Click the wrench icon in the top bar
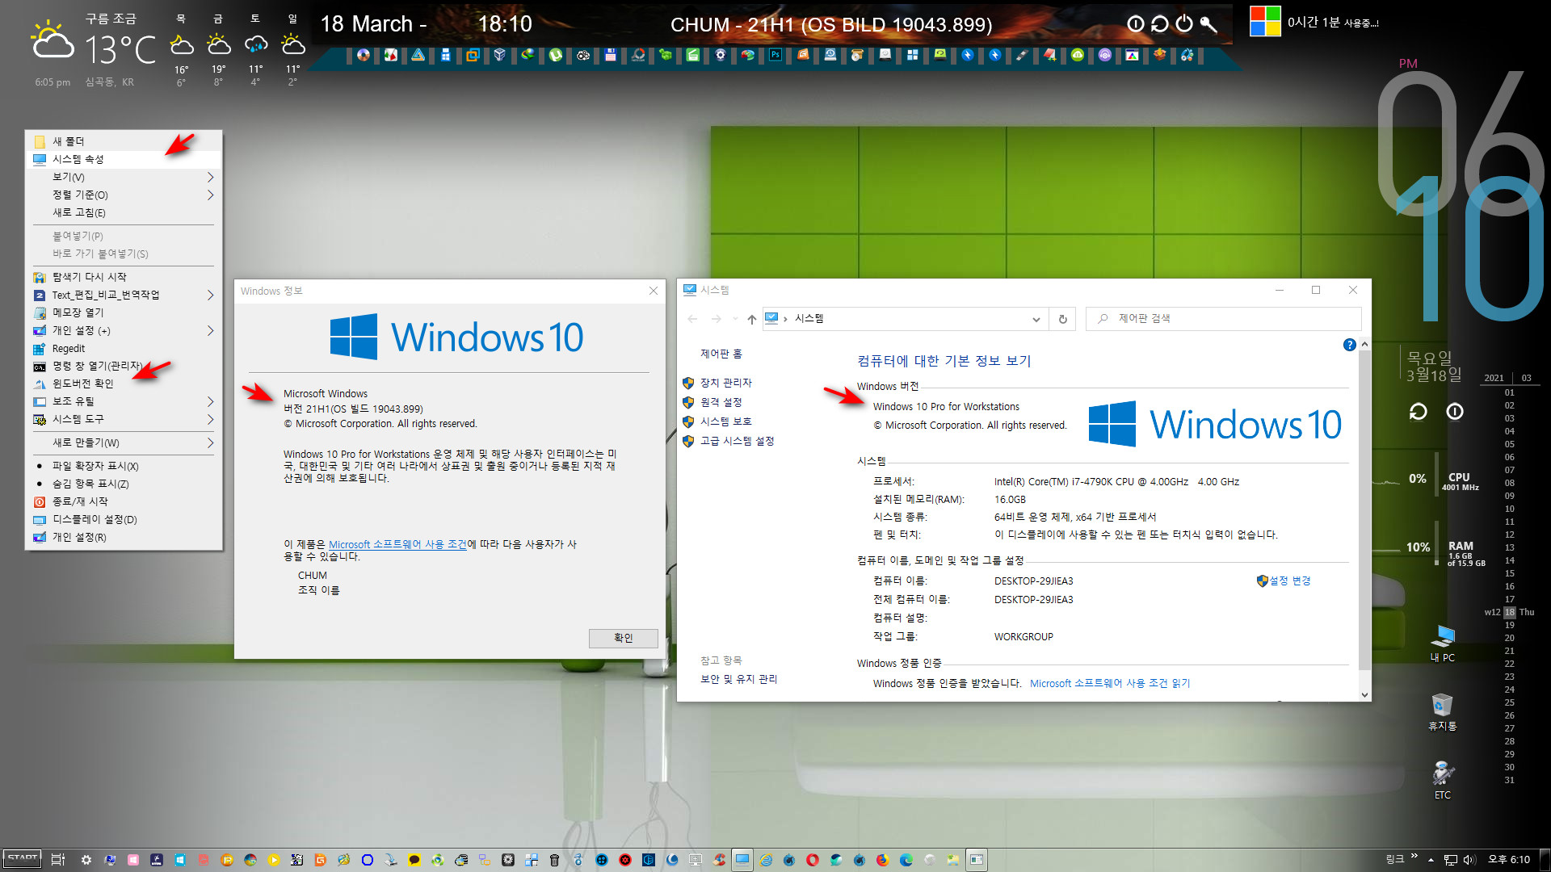This screenshot has width=1551, height=872. coord(1208,23)
